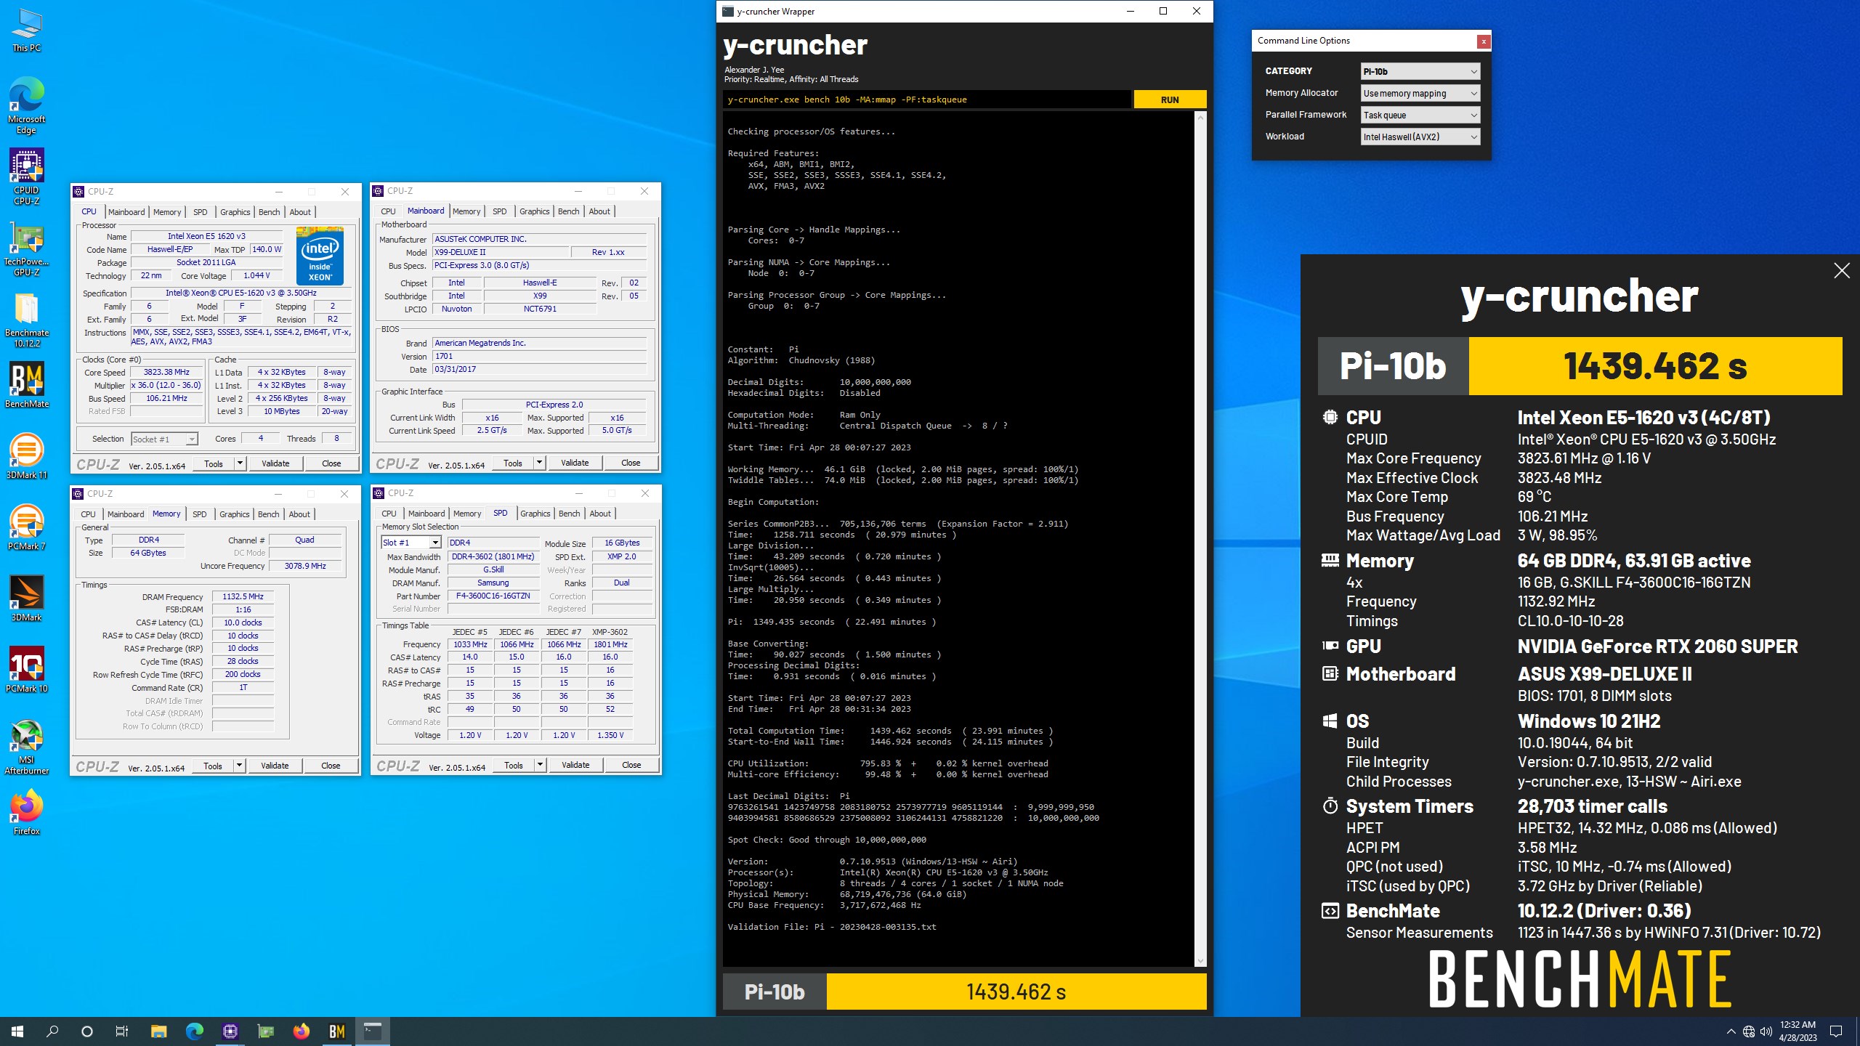The height and width of the screenshot is (1046, 1860).
Task: Click the Pi-10b 1439.462 s result bar
Action: tap(965, 992)
